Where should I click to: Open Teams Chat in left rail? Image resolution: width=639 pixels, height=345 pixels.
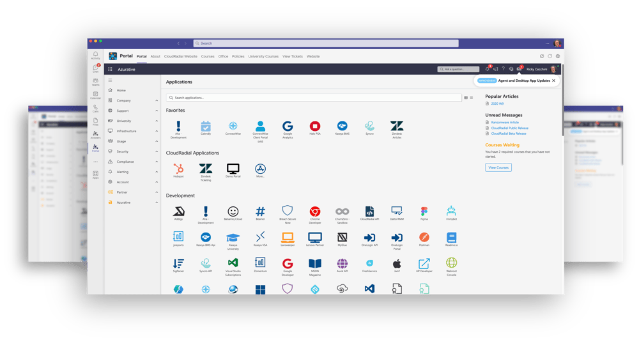[95, 68]
